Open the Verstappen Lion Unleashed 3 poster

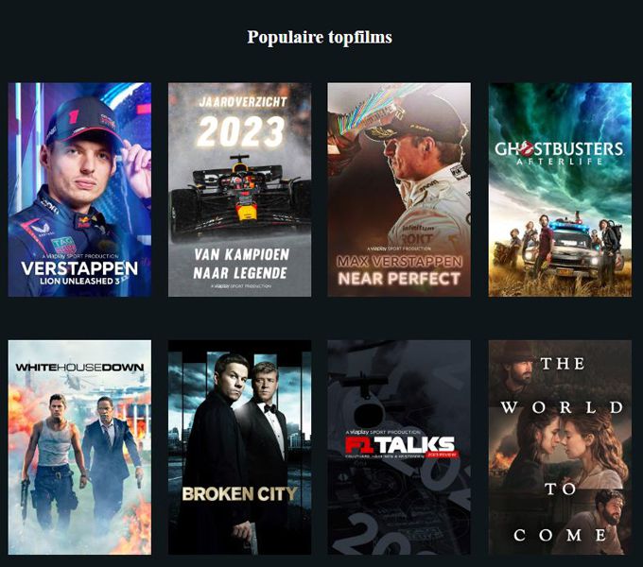(x=79, y=190)
